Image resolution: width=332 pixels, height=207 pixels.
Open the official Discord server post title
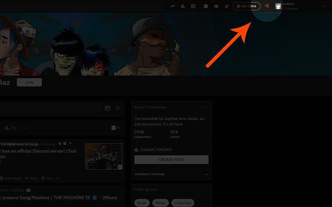(x=38, y=154)
